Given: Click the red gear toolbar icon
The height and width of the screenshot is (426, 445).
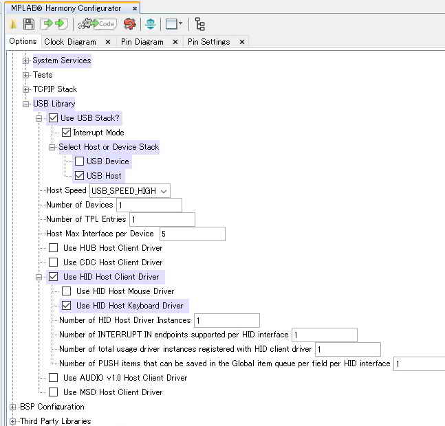Looking at the screenshot, I should pyautogui.click(x=130, y=24).
